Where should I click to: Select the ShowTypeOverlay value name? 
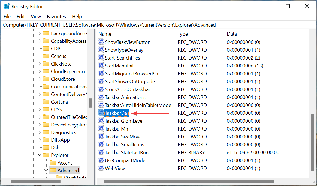click(x=124, y=50)
